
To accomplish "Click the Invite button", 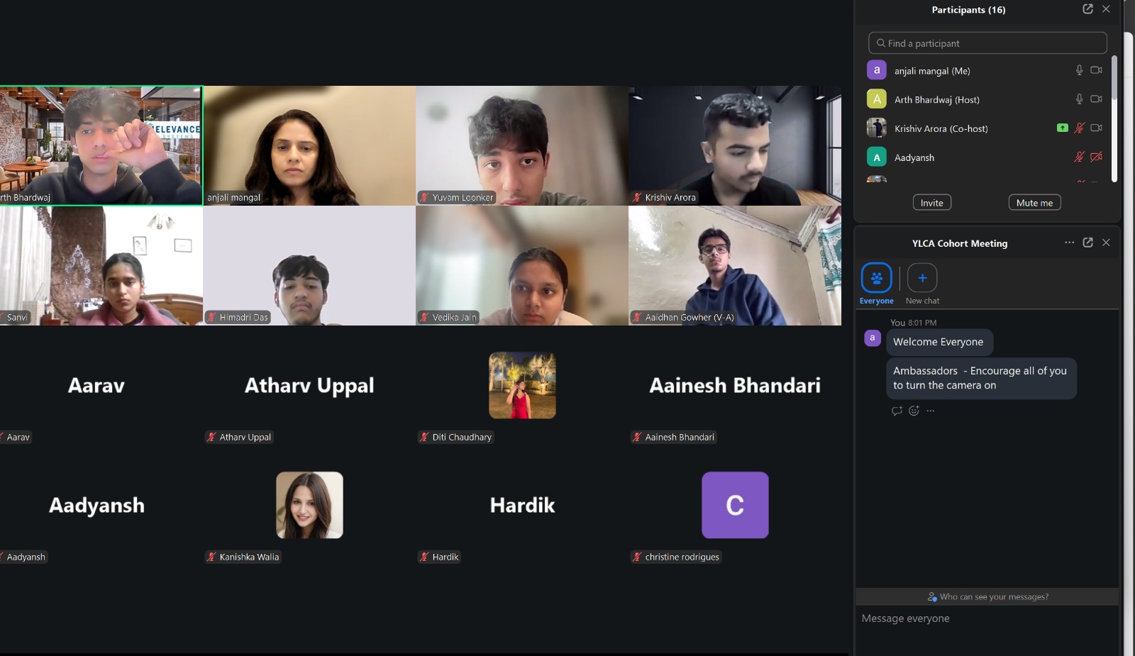I will click(932, 203).
